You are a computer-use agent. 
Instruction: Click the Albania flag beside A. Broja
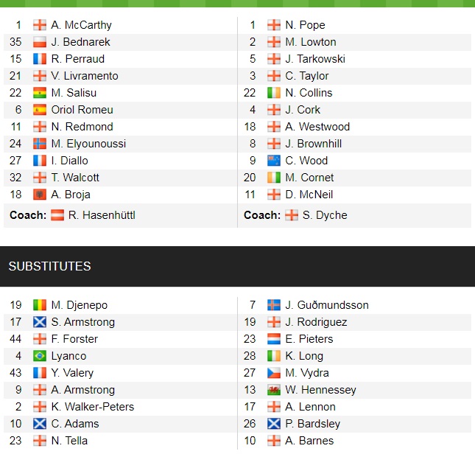(x=40, y=195)
